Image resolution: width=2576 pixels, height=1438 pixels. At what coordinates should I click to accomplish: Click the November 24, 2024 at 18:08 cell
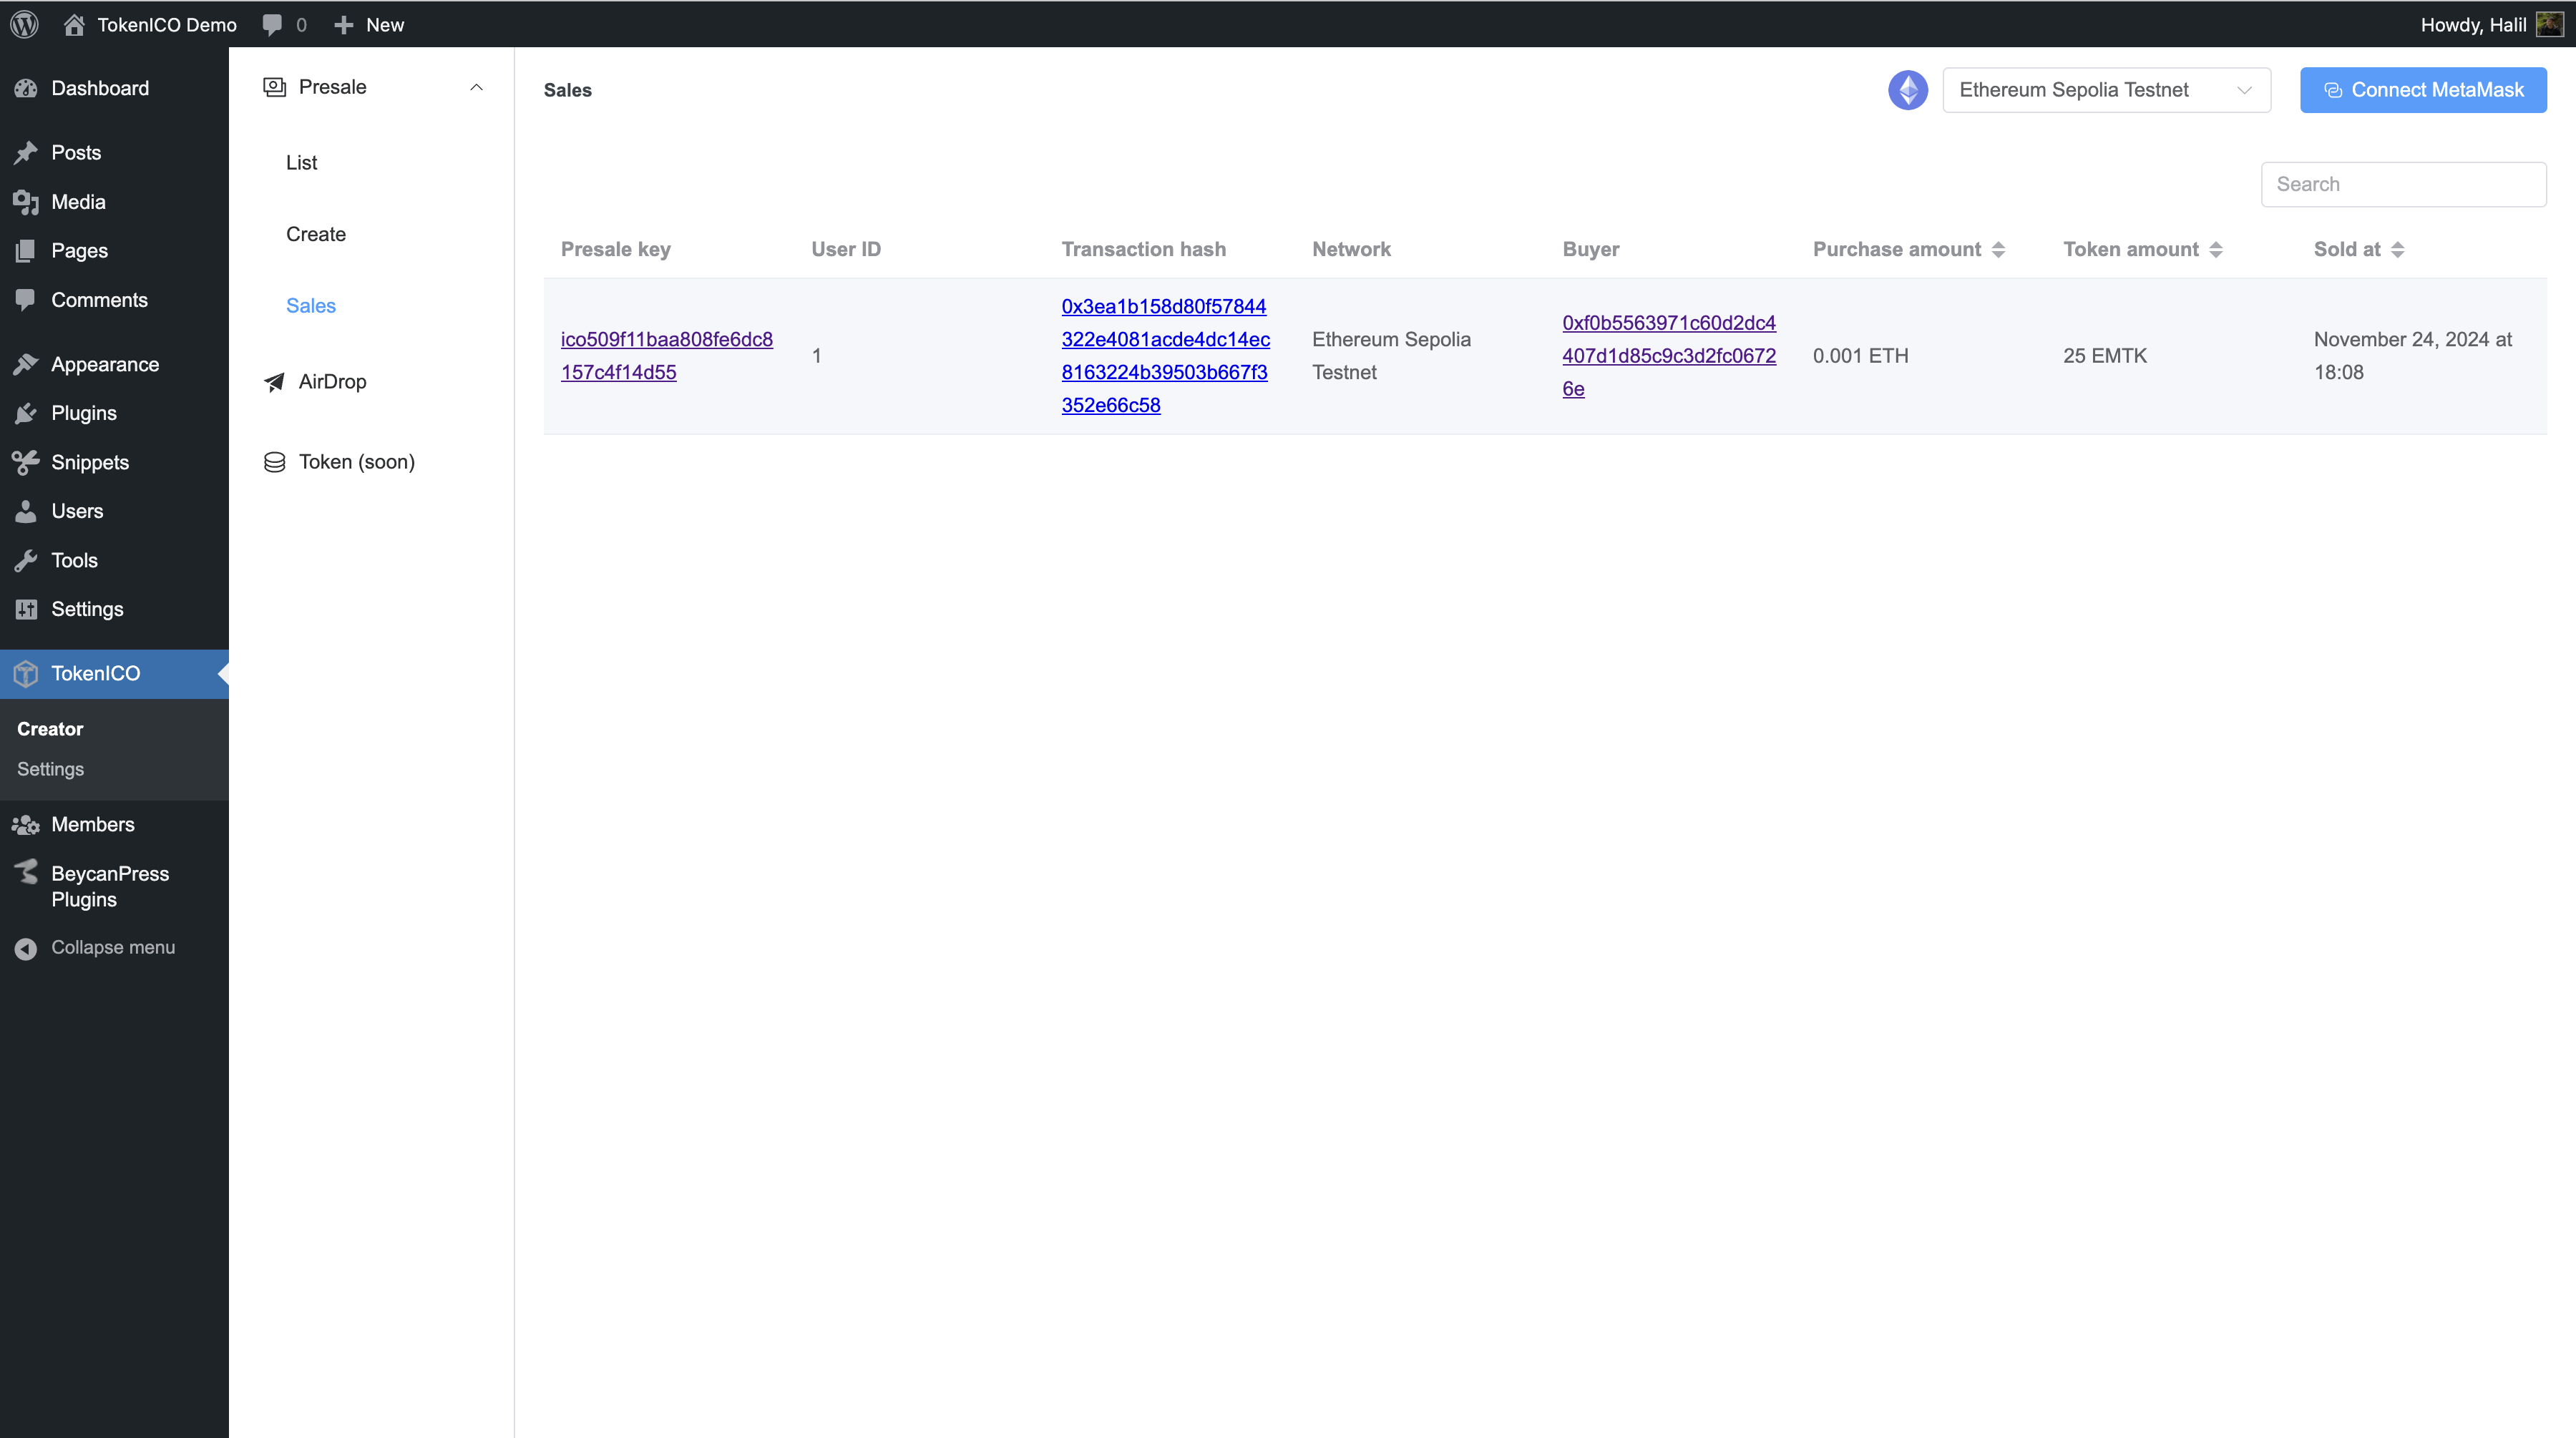pyautogui.click(x=2412, y=355)
